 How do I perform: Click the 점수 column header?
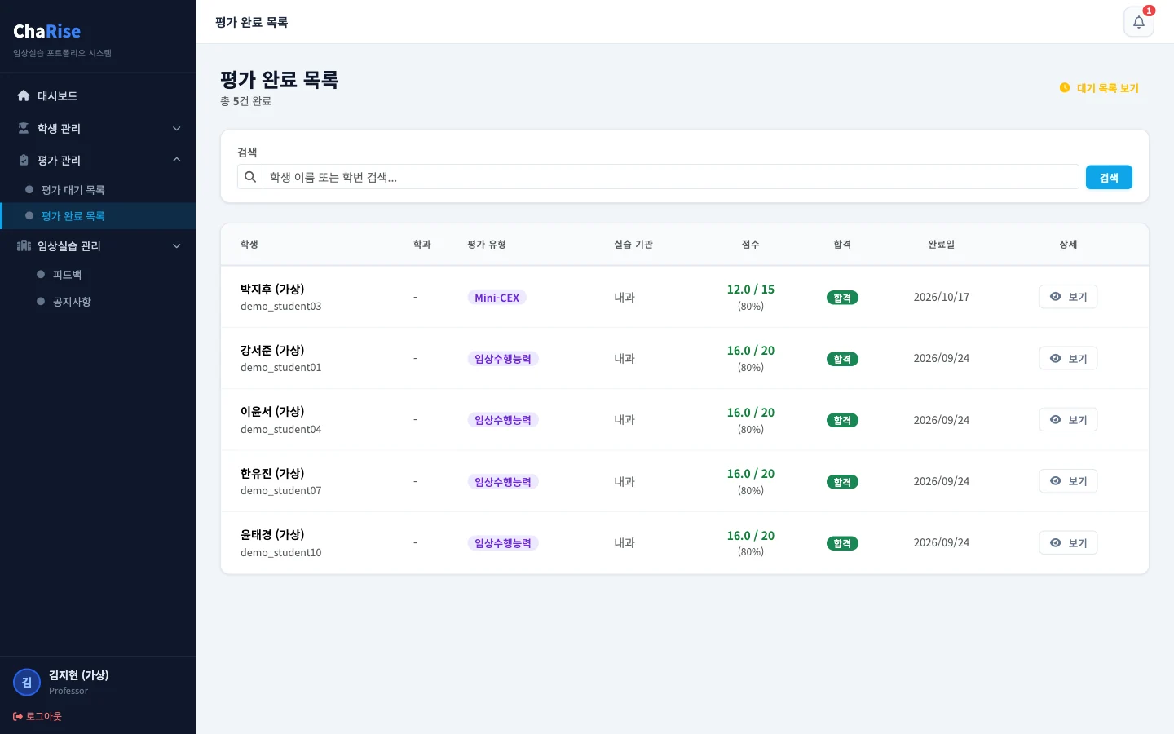(751, 245)
